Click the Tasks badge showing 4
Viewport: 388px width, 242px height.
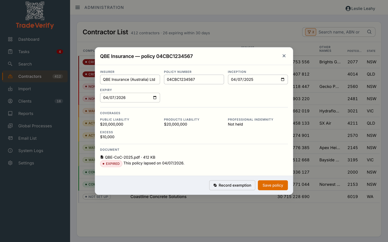point(60,52)
